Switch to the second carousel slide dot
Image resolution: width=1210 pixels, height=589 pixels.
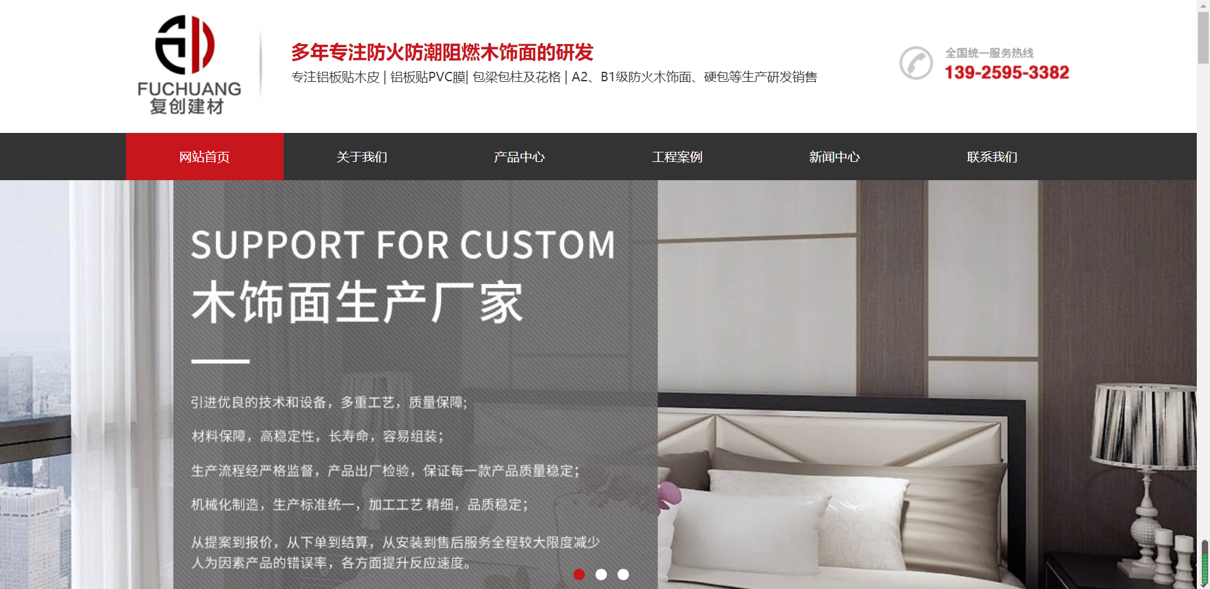[x=601, y=575]
